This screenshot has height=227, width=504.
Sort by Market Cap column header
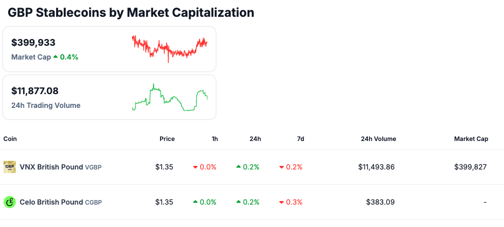click(471, 139)
